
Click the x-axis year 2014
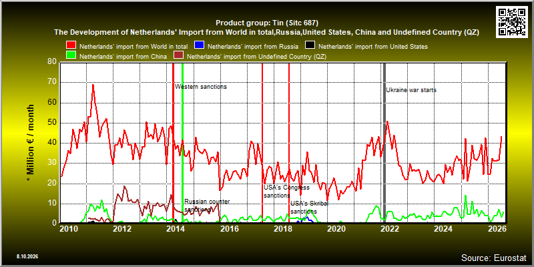coord(176,228)
